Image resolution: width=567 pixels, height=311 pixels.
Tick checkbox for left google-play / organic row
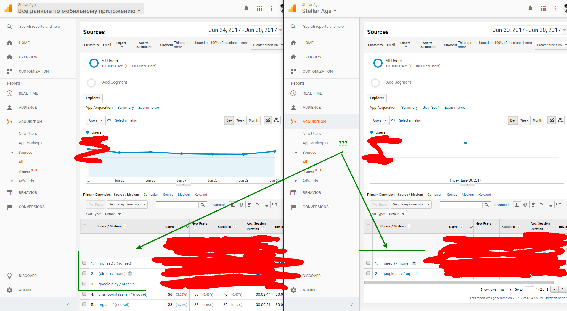(x=84, y=284)
